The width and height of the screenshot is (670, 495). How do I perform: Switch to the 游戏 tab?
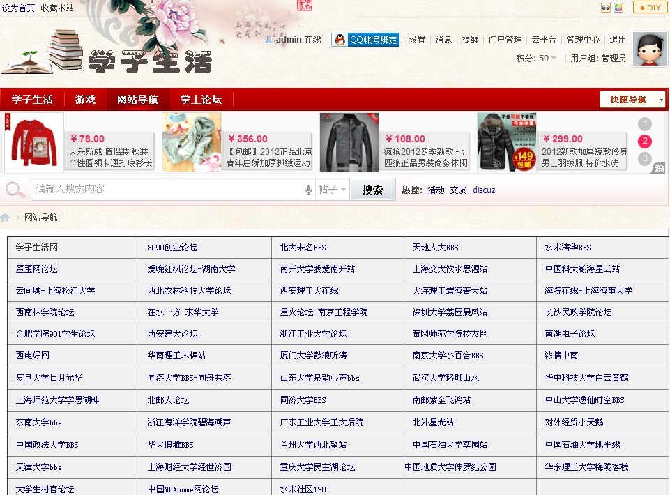point(84,99)
